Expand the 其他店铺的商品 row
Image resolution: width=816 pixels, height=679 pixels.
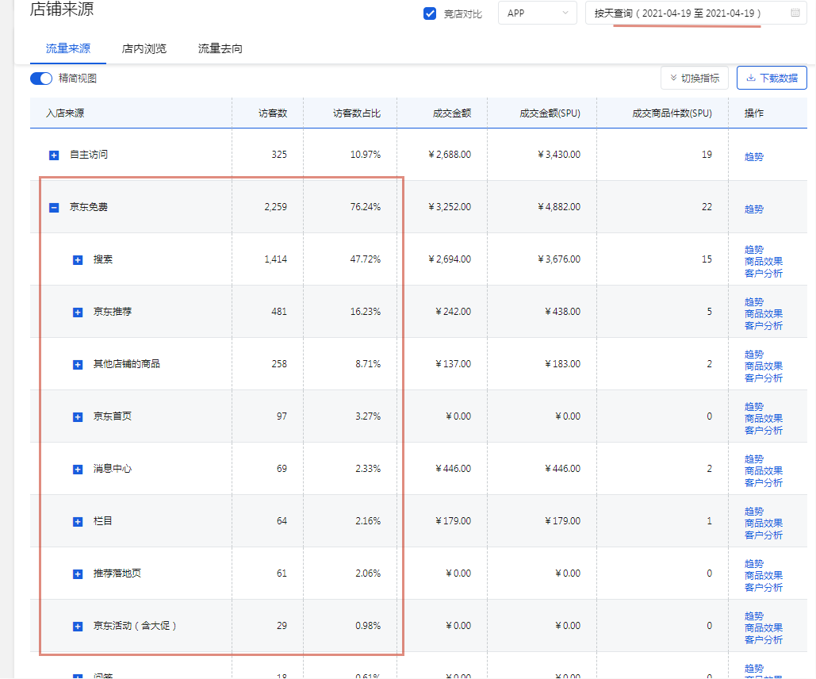[x=78, y=365]
